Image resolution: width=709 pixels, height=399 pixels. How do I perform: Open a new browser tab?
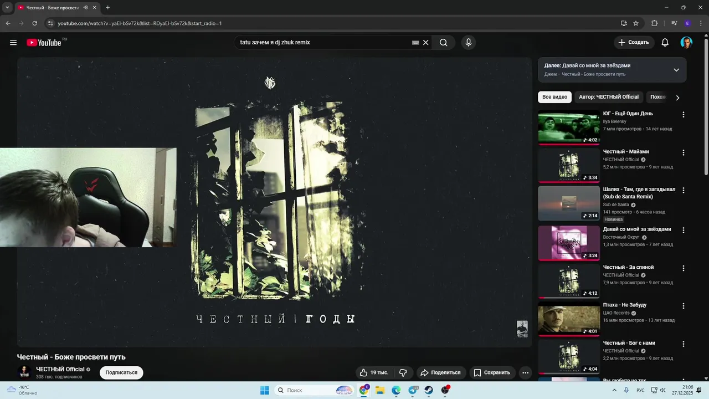click(107, 8)
